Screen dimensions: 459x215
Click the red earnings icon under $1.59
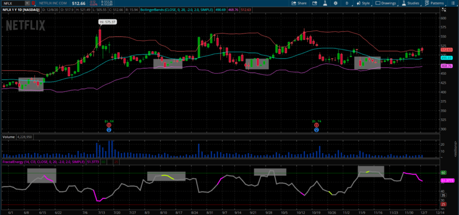pyautogui.click(x=108, y=125)
